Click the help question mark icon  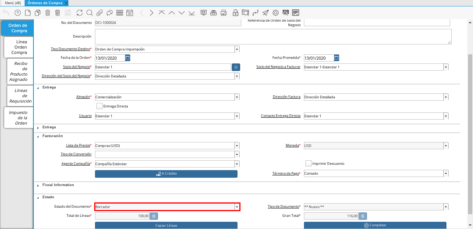pos(17,13)
